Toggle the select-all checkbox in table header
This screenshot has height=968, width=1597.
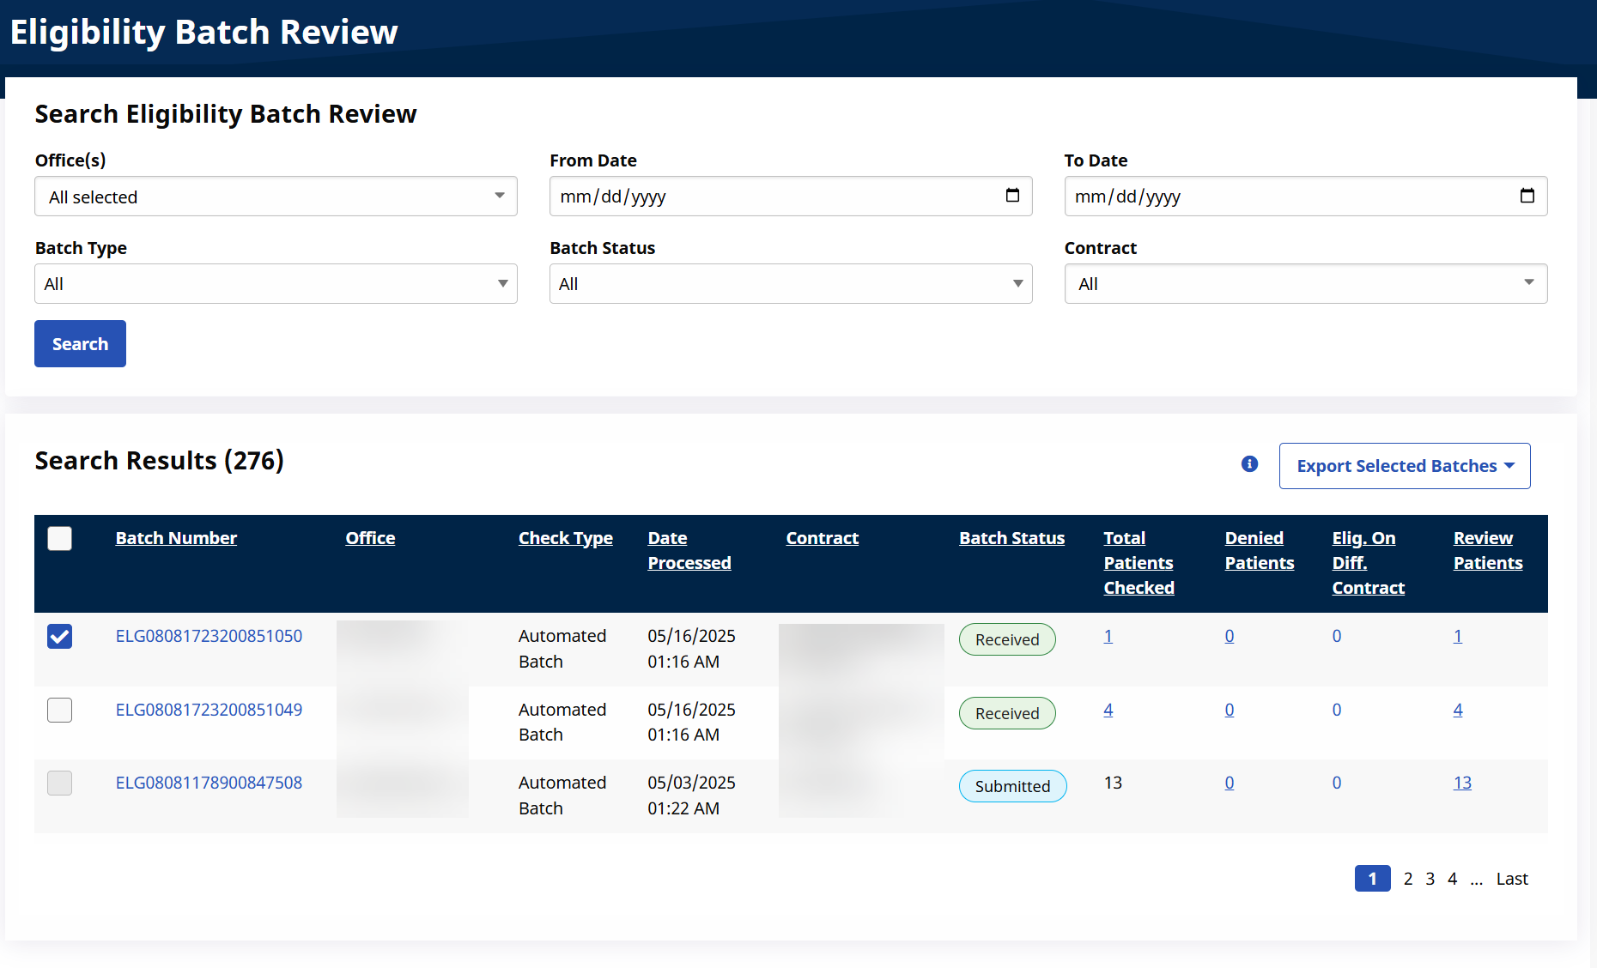(60, 539)
